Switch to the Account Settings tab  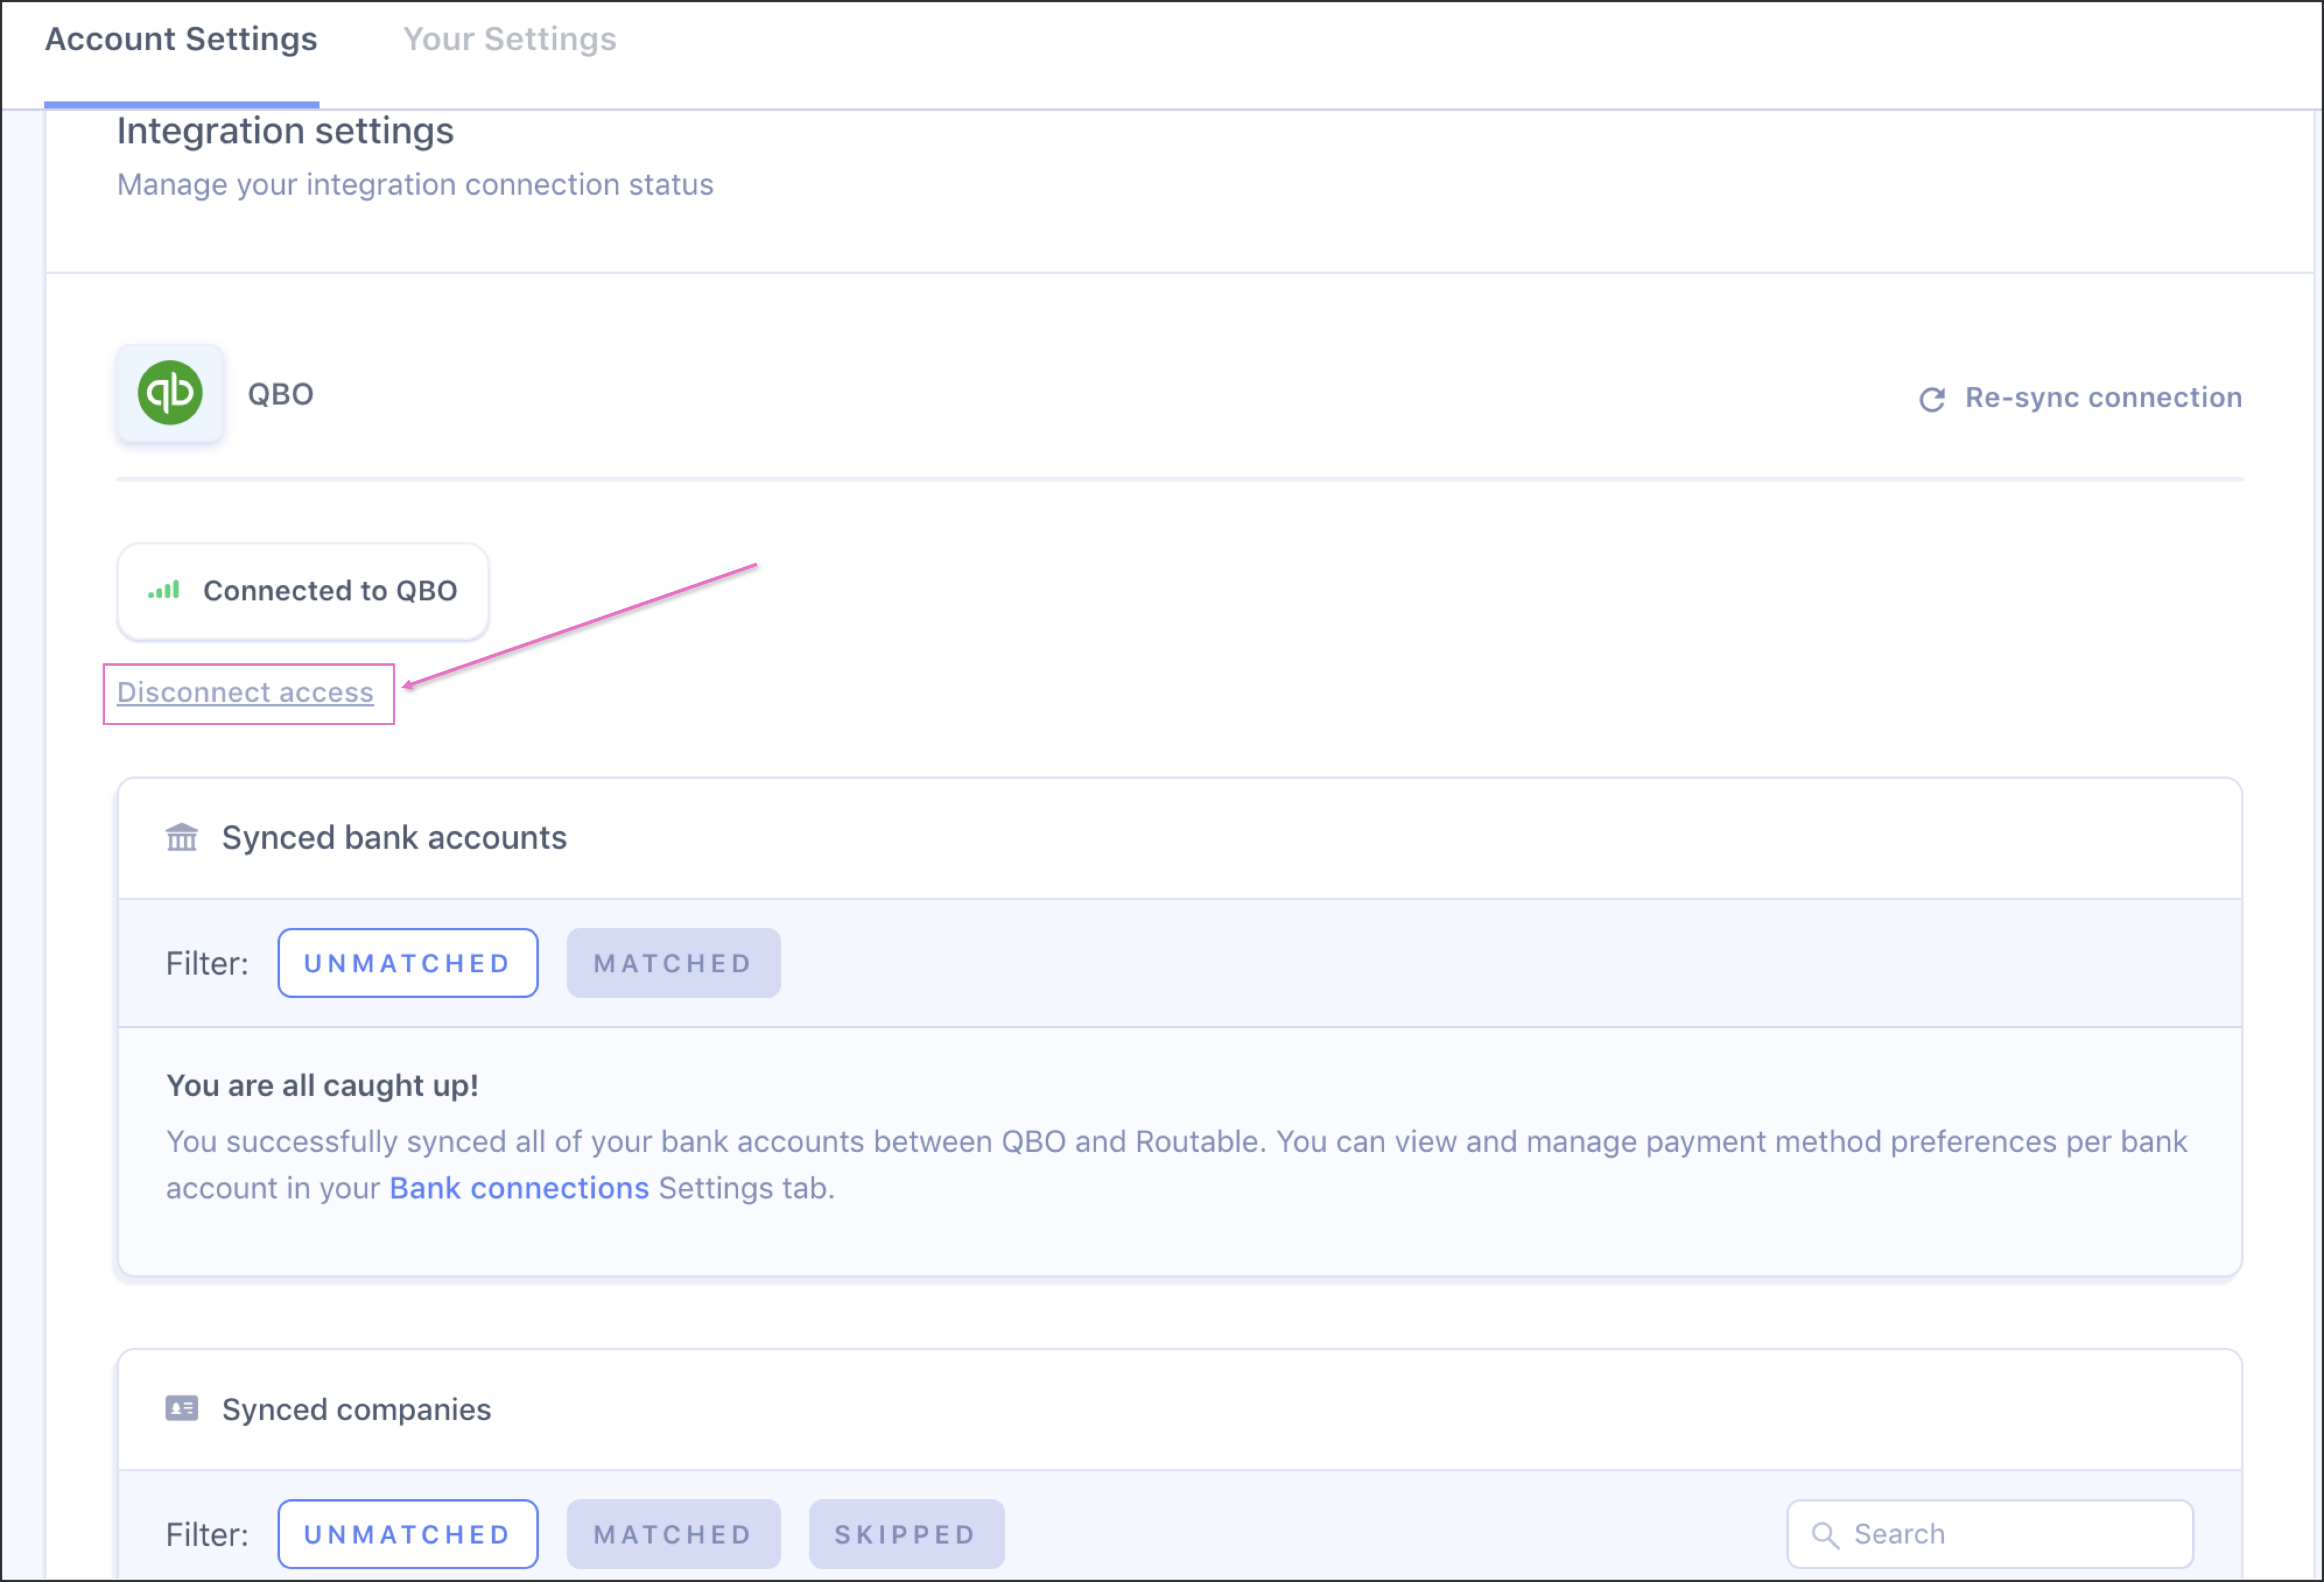(181, 40)
